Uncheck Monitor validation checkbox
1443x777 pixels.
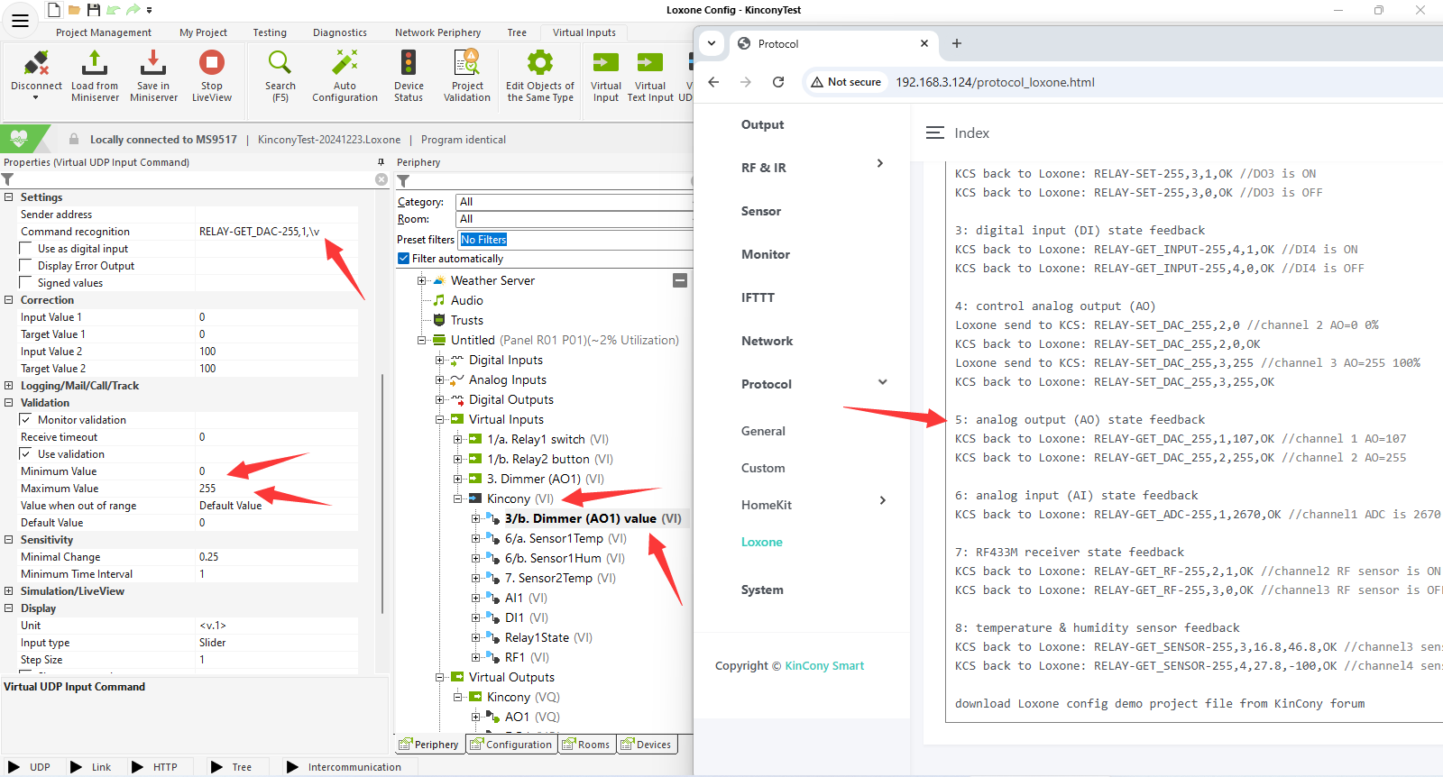26,420
